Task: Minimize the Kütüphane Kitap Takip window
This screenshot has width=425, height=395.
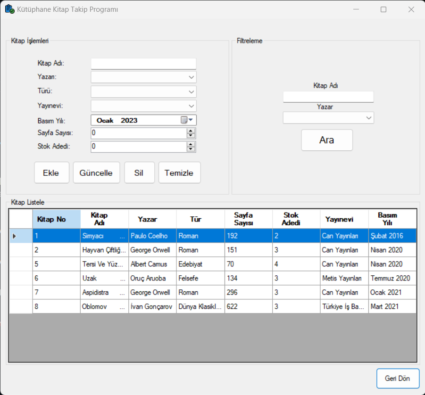Action: (356, 9)
